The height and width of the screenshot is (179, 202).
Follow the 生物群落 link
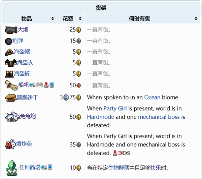(119, 168)
